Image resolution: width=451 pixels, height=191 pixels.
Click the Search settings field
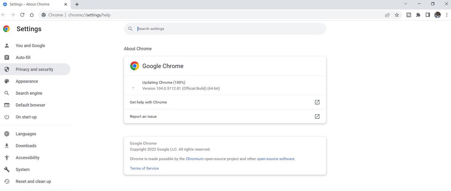(x=225, y=29)
